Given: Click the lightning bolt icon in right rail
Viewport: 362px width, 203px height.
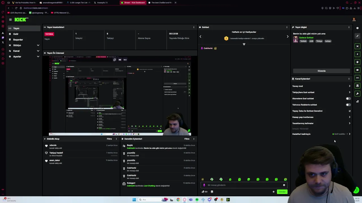Looking at the screenshot, I should click(x=357, y=54).
